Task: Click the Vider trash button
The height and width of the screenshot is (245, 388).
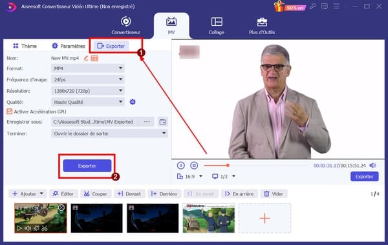Action: 274,194
